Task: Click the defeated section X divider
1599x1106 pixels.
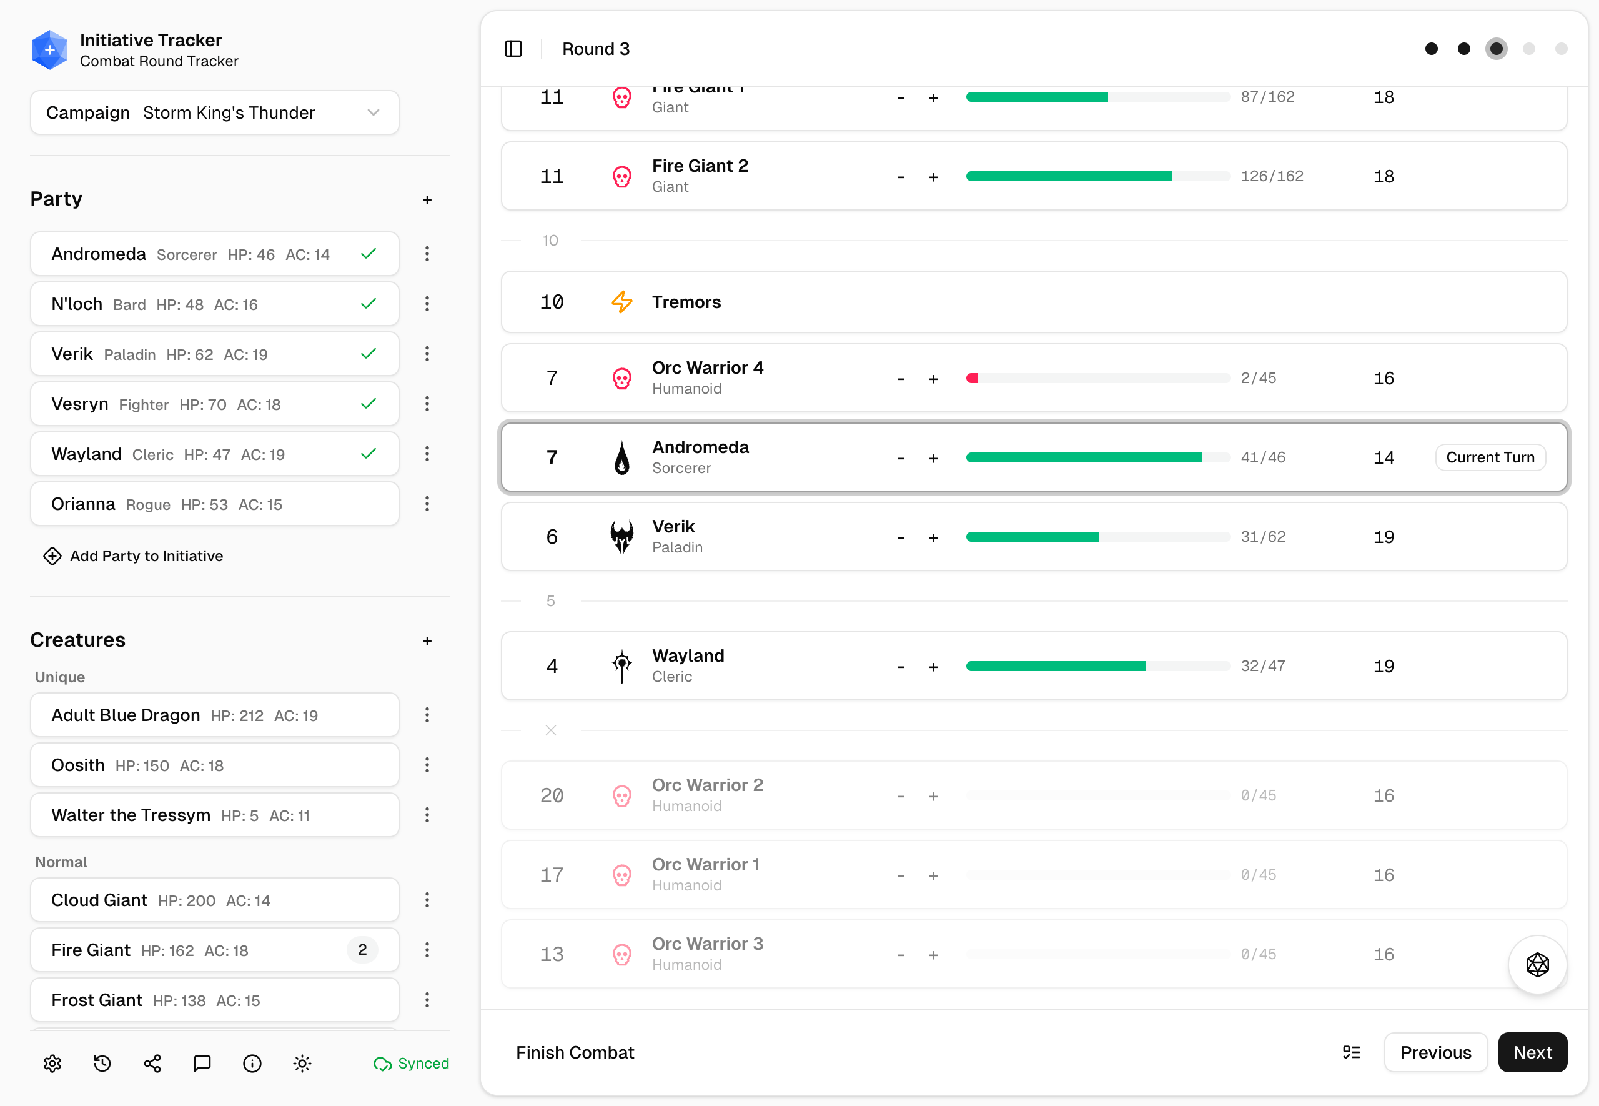Action: point(550,730)
